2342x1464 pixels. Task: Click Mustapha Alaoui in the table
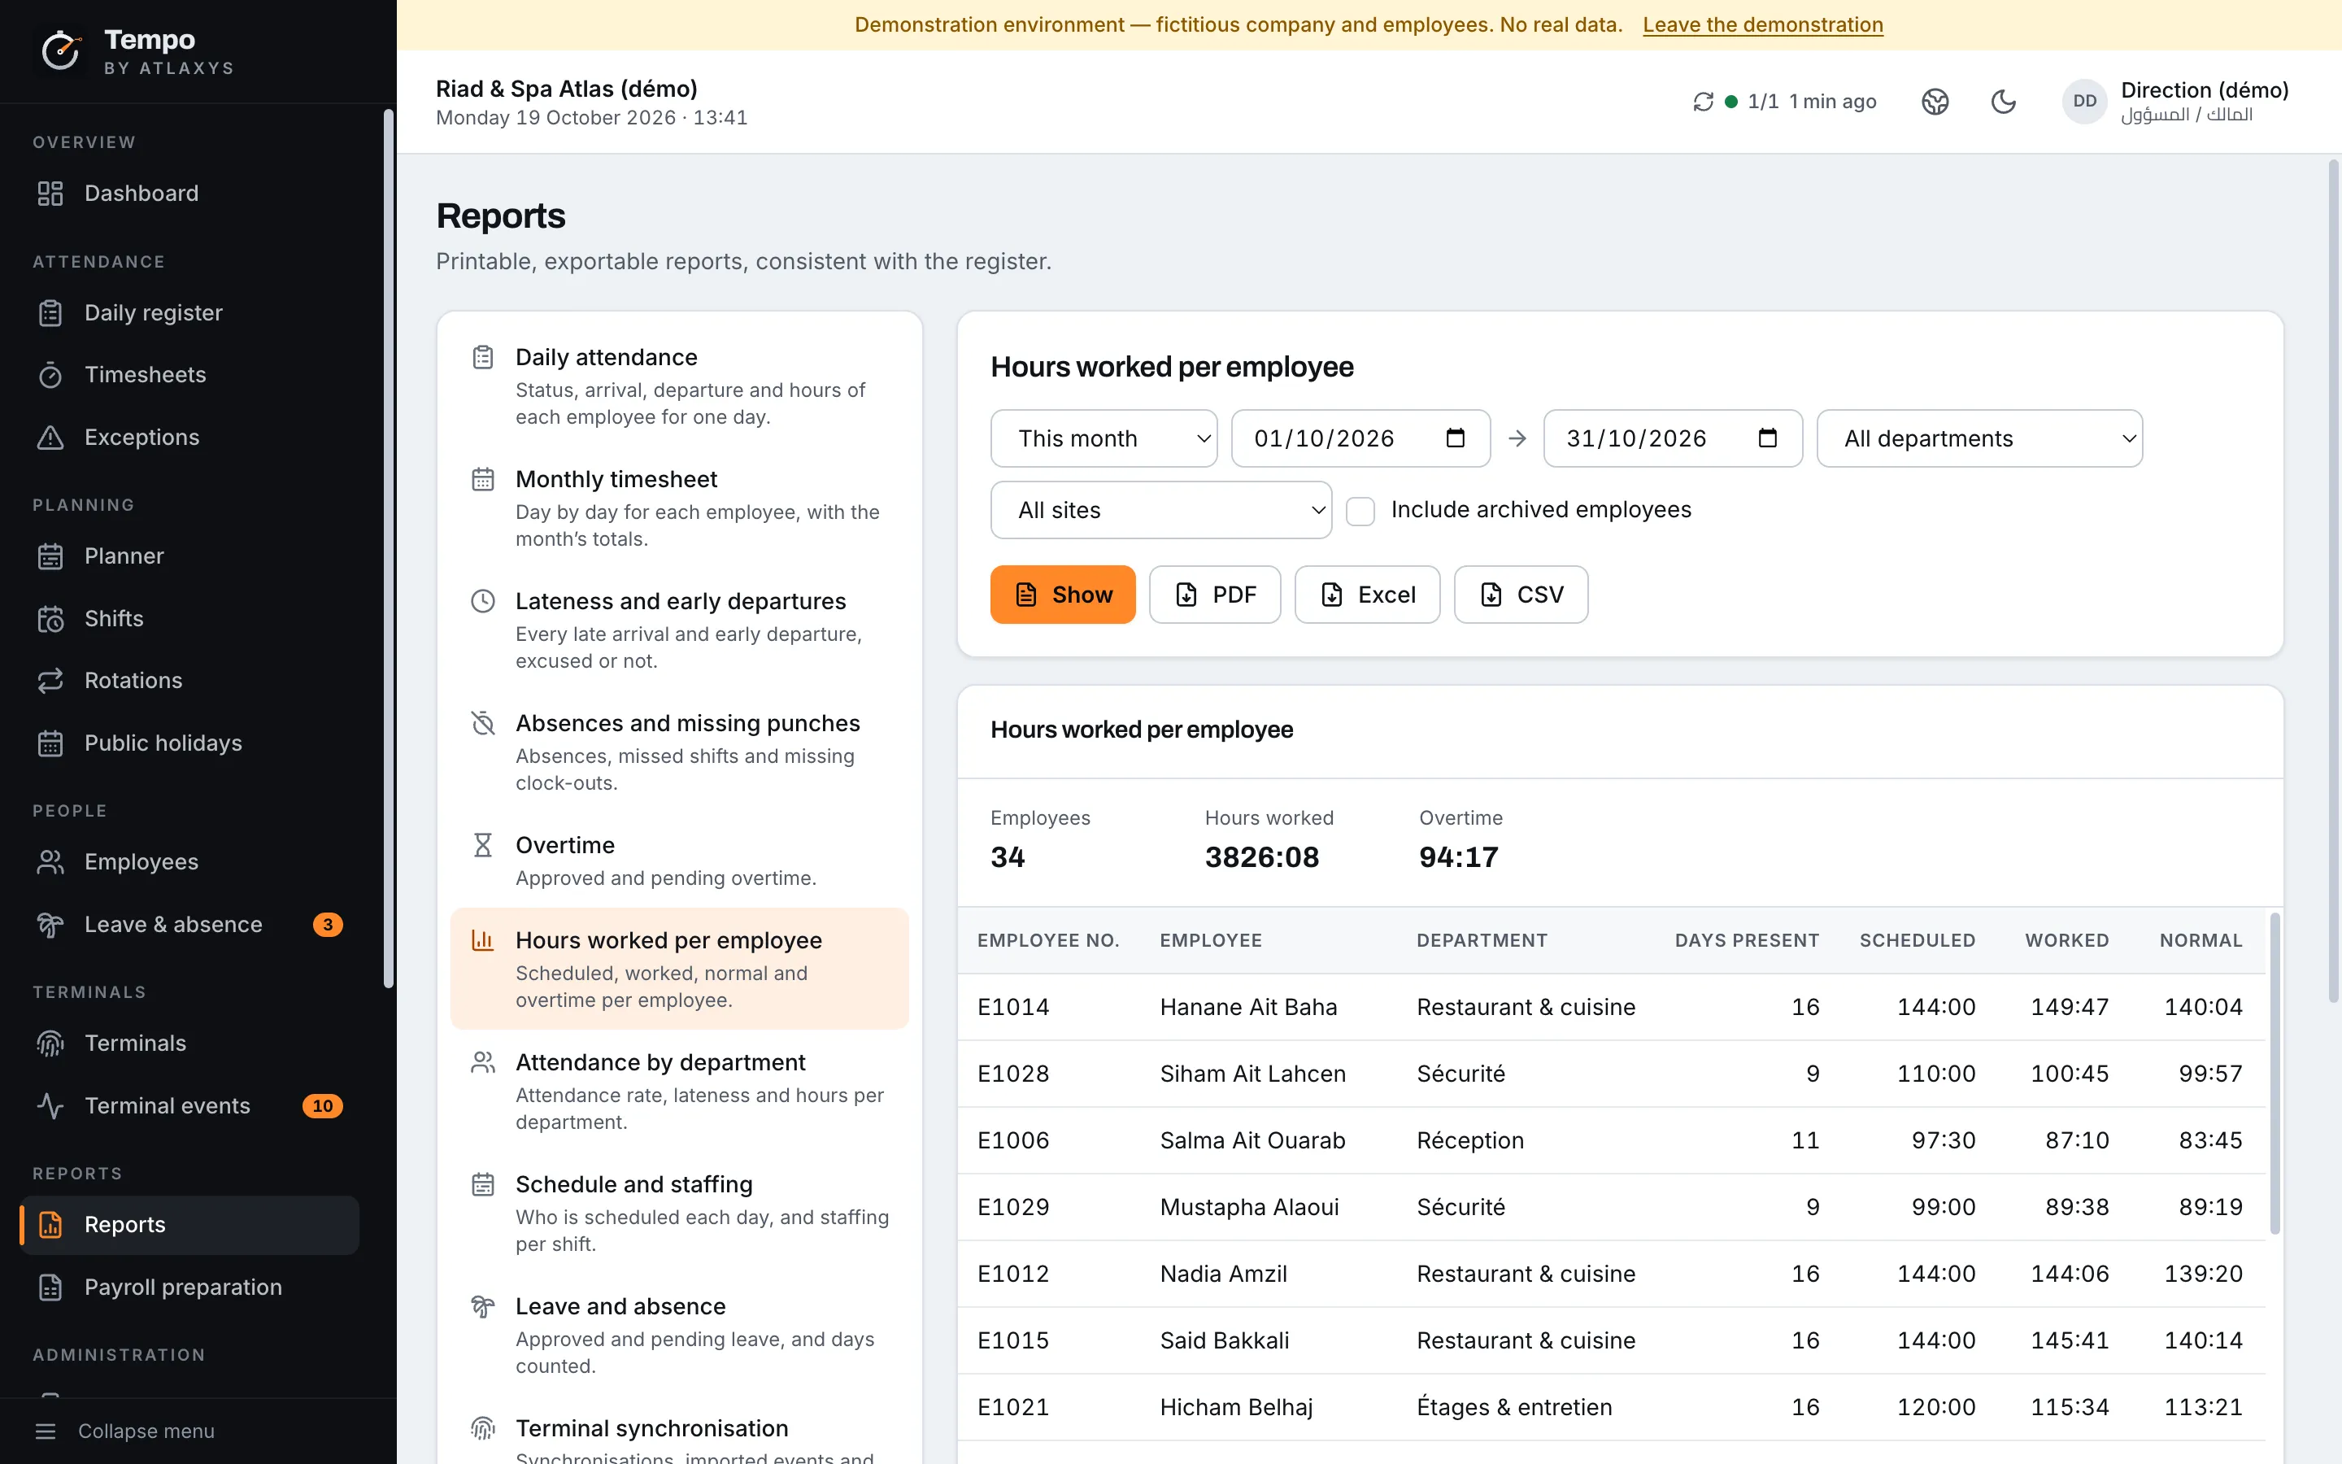(1249, 1208)
